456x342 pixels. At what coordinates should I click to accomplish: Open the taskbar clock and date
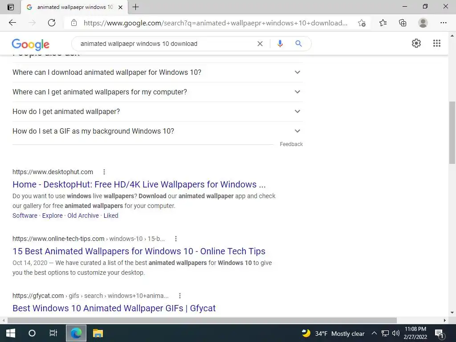click(x=415, y=333)
